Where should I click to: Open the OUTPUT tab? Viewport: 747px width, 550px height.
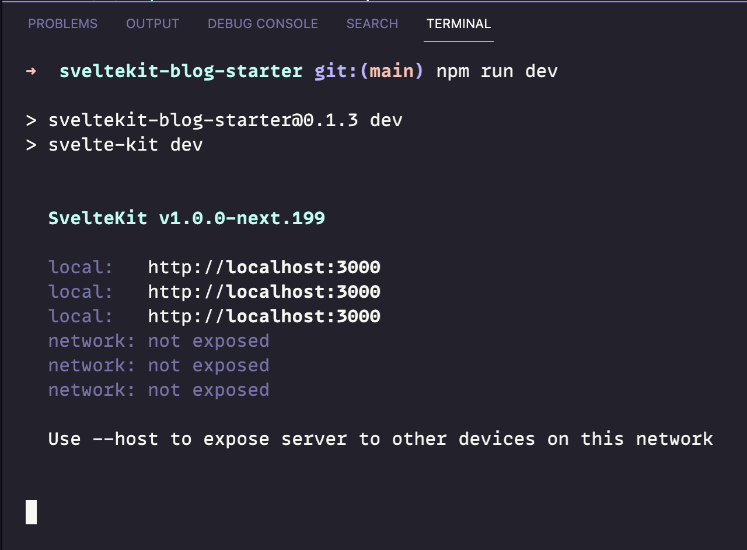point(152,24)
